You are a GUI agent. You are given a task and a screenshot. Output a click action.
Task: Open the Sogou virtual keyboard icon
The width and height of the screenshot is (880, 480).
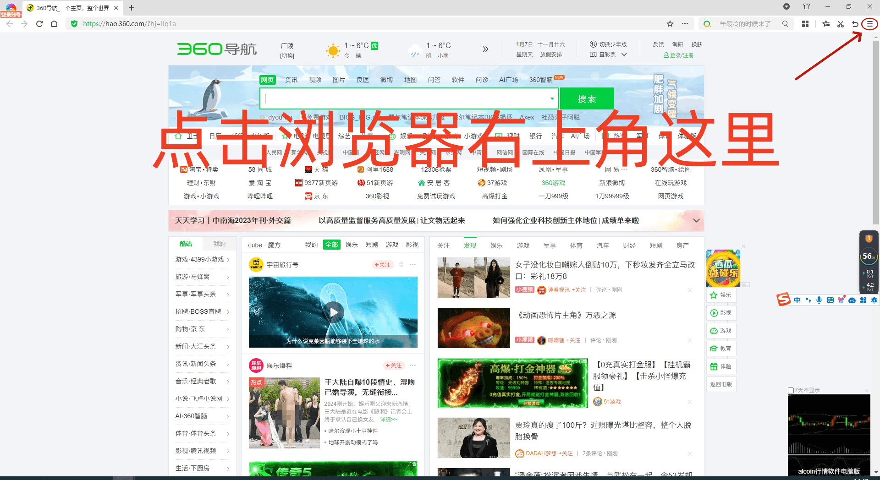click(830, 300)
